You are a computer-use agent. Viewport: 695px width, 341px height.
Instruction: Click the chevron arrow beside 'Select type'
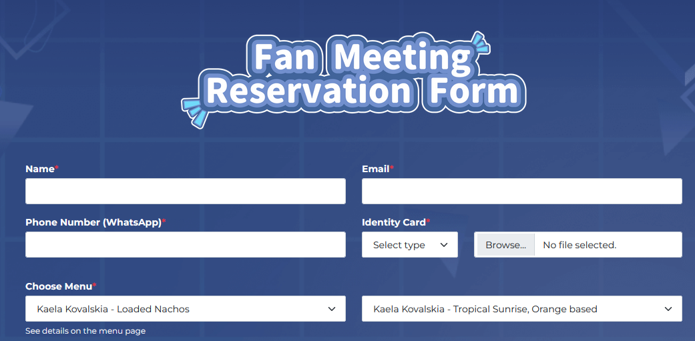(444, 245)
